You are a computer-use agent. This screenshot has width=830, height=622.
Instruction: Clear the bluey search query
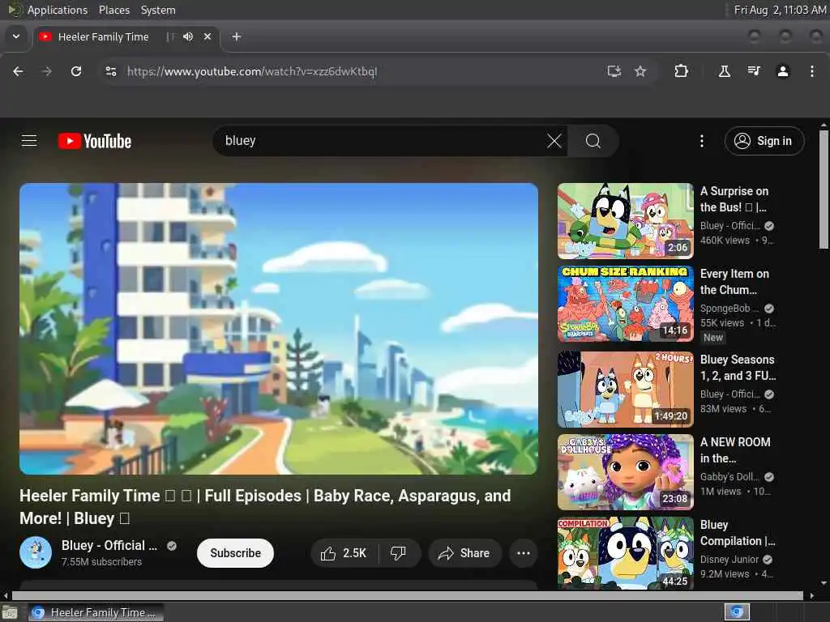point(554,141)
